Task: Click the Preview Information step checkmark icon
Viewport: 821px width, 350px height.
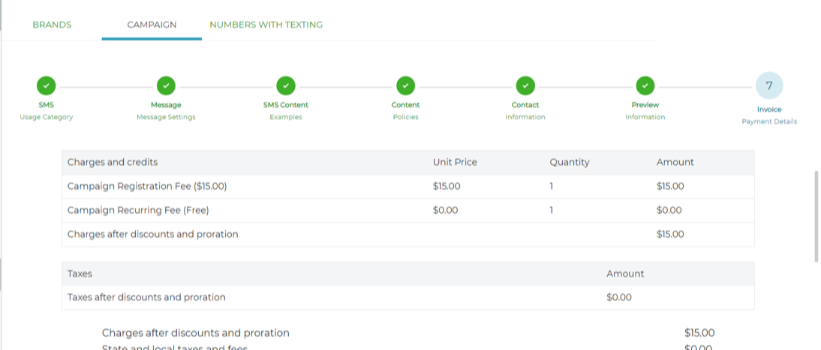Action: coord(645,85)
